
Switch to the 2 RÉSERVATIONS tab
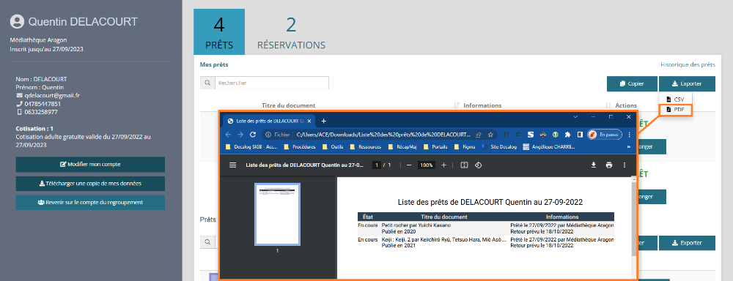pyautogui.click(x=291, y=31)
